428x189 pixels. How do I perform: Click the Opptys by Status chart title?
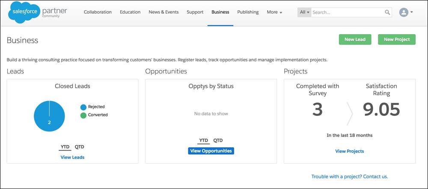pyautogui.click(x=211, y=86)
